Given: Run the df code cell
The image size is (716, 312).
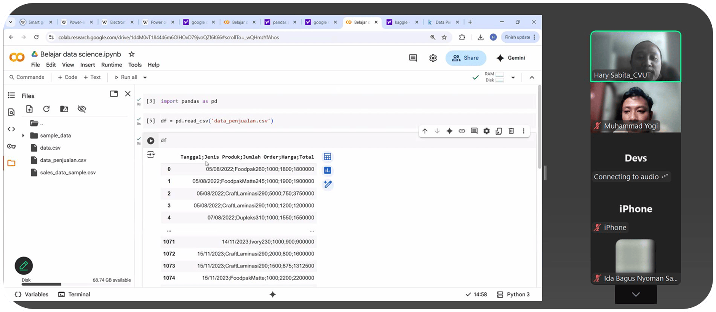Looking at the screenshot, I should point(151,141).
